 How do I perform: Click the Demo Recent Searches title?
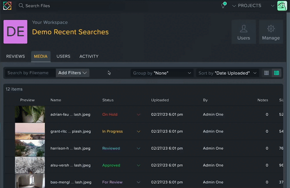(70, 32)
